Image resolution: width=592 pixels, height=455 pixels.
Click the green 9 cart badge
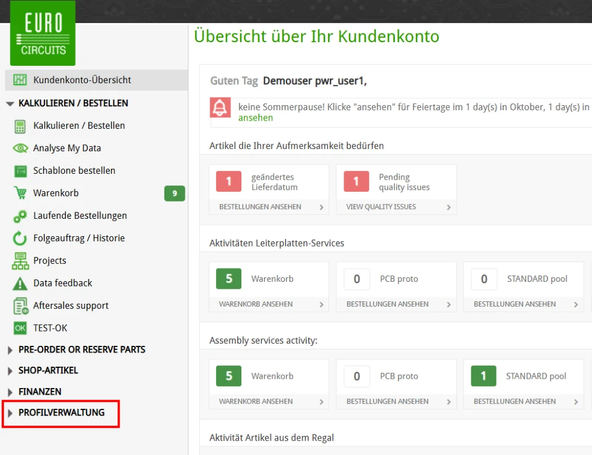(174, 193)
